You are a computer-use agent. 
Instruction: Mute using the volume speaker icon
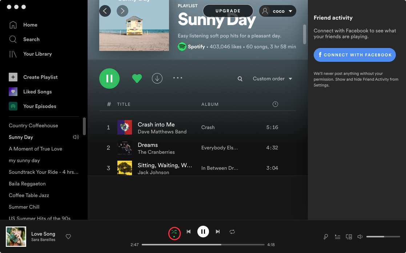coord(360,237)
